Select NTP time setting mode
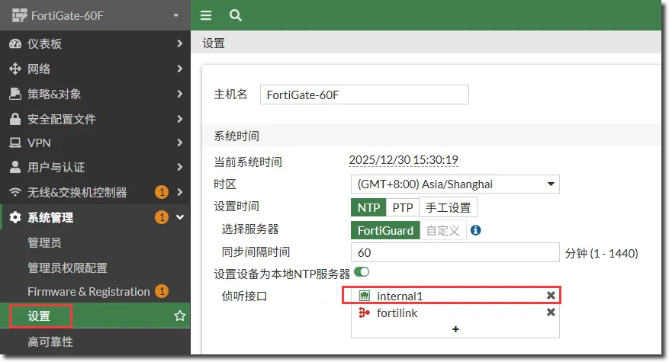 coord(368,207)
